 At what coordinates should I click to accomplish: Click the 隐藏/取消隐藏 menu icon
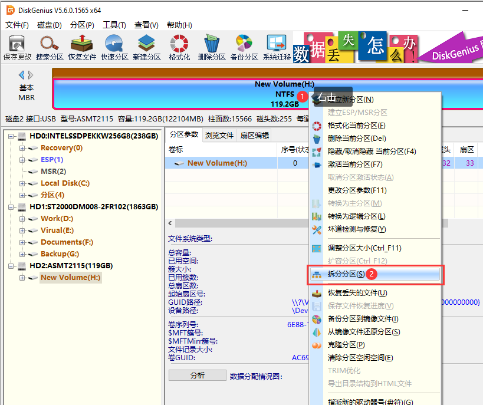pos(317,152)
